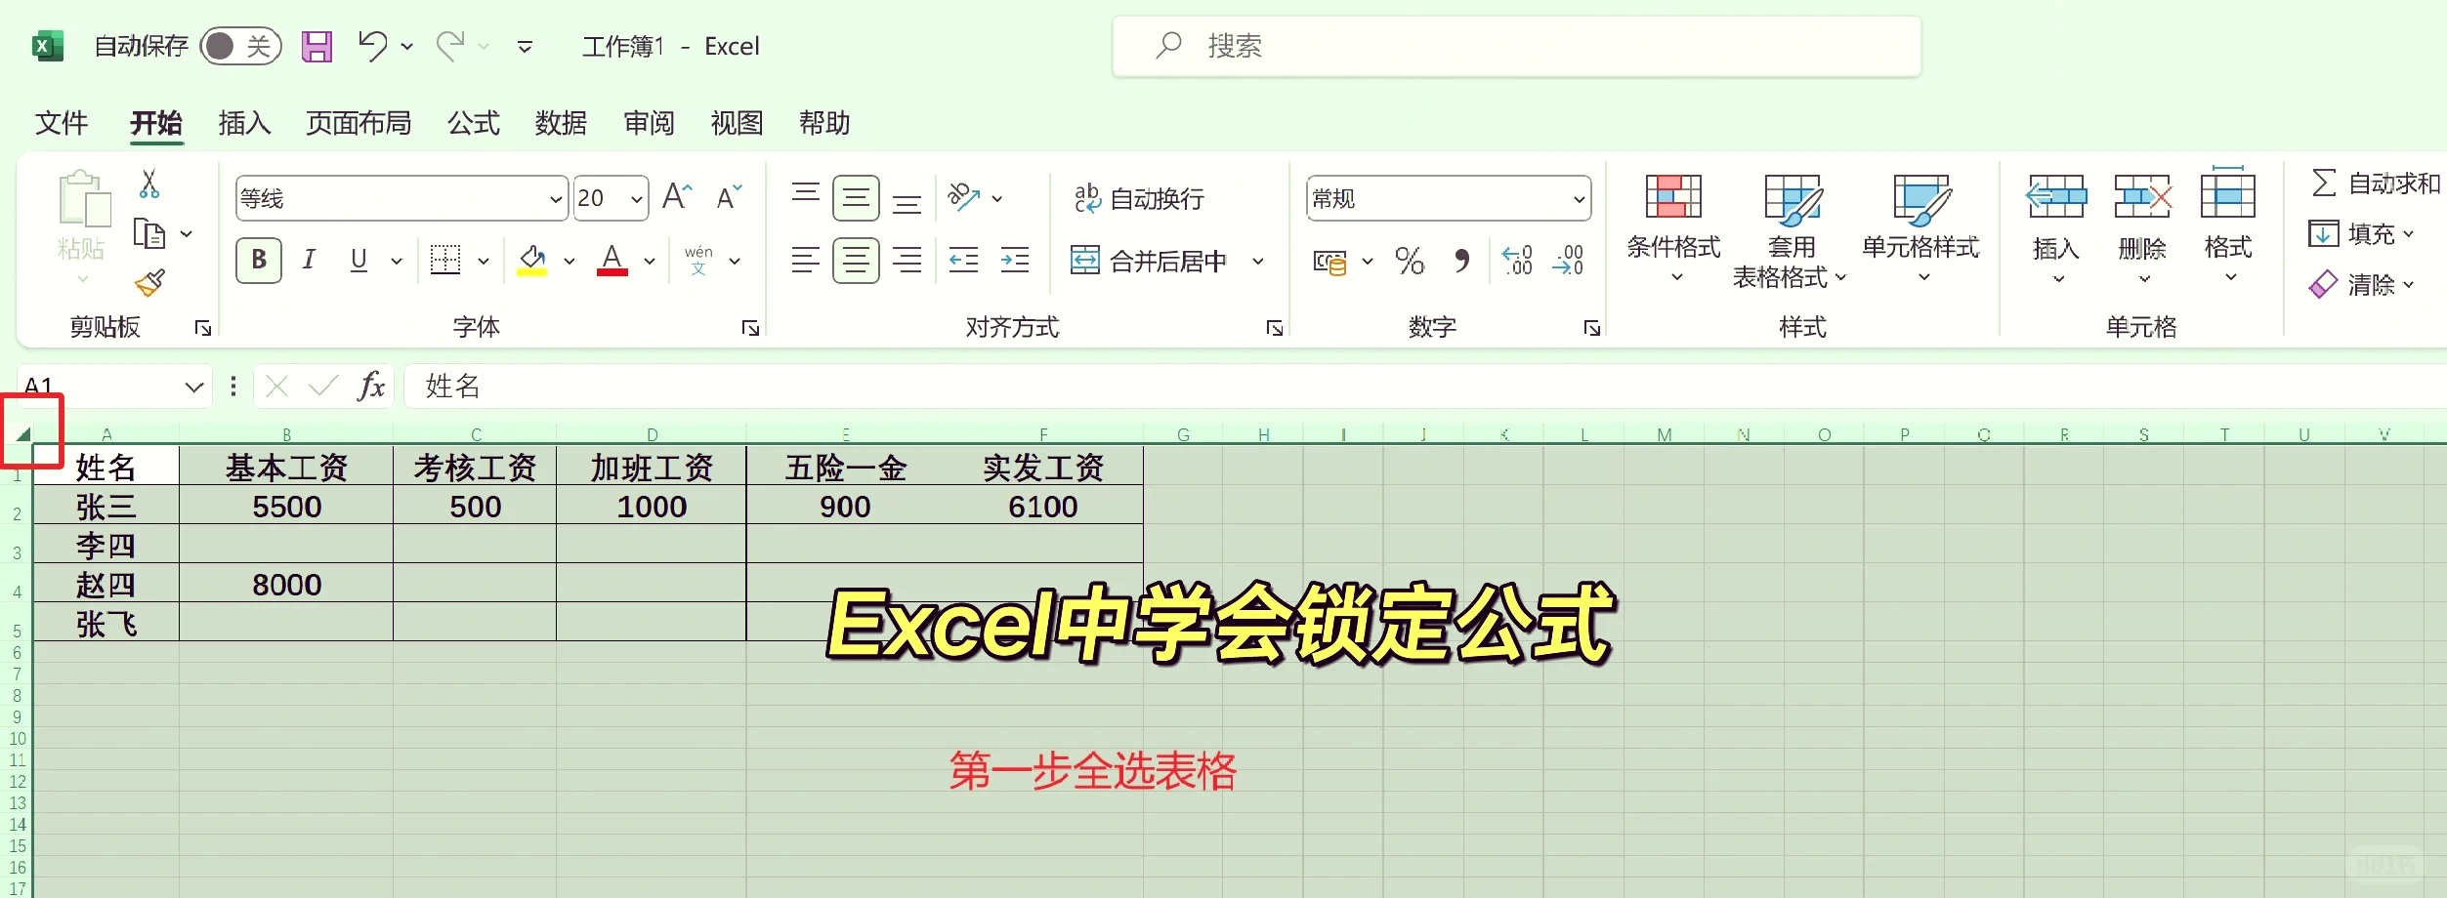Toggle Italic formatting
The width and height of the screenshot is (2447, 898).
click(309, 260)
